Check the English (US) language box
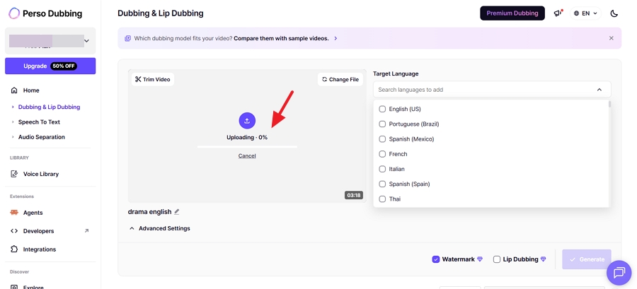 coord(382,109)
